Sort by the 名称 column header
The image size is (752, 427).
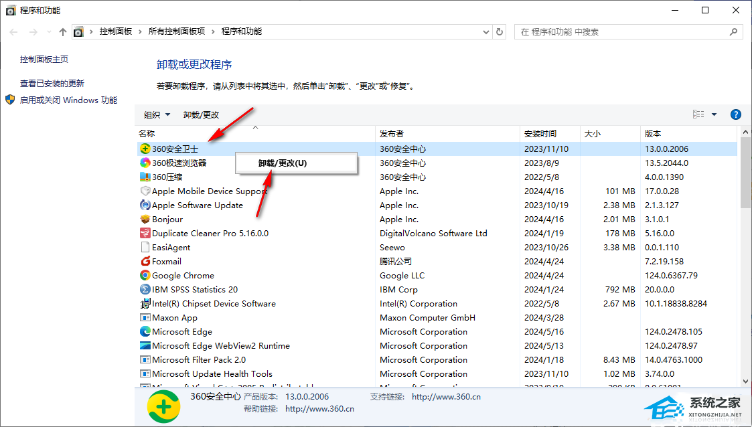255,134
